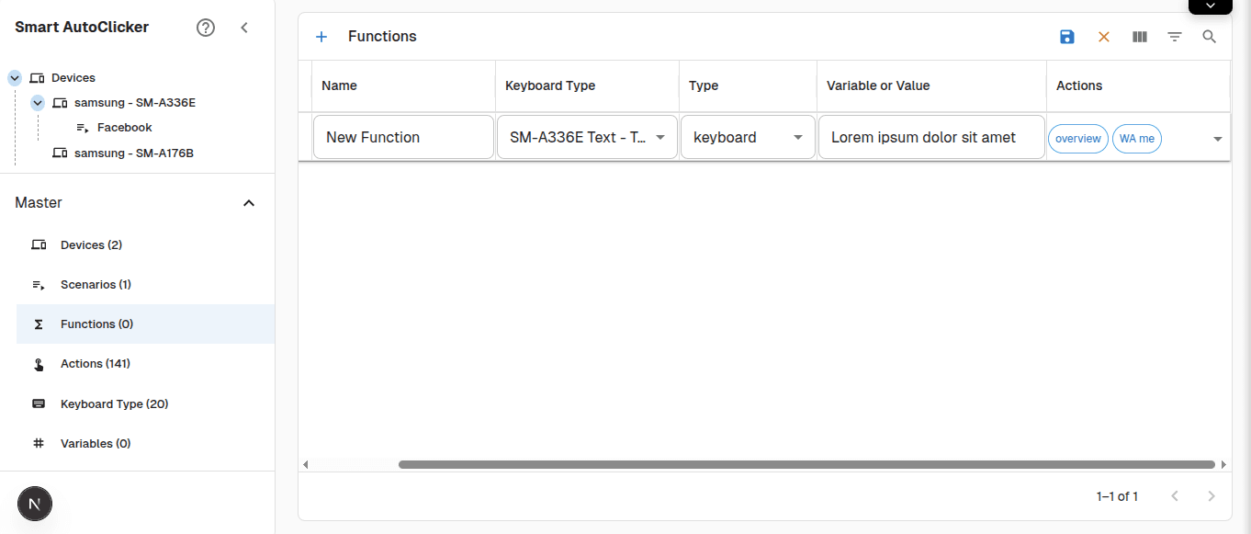Viewport: 1251px width, 534px height.
Task: Open the column visibility icon
Action: [1139, 37]
